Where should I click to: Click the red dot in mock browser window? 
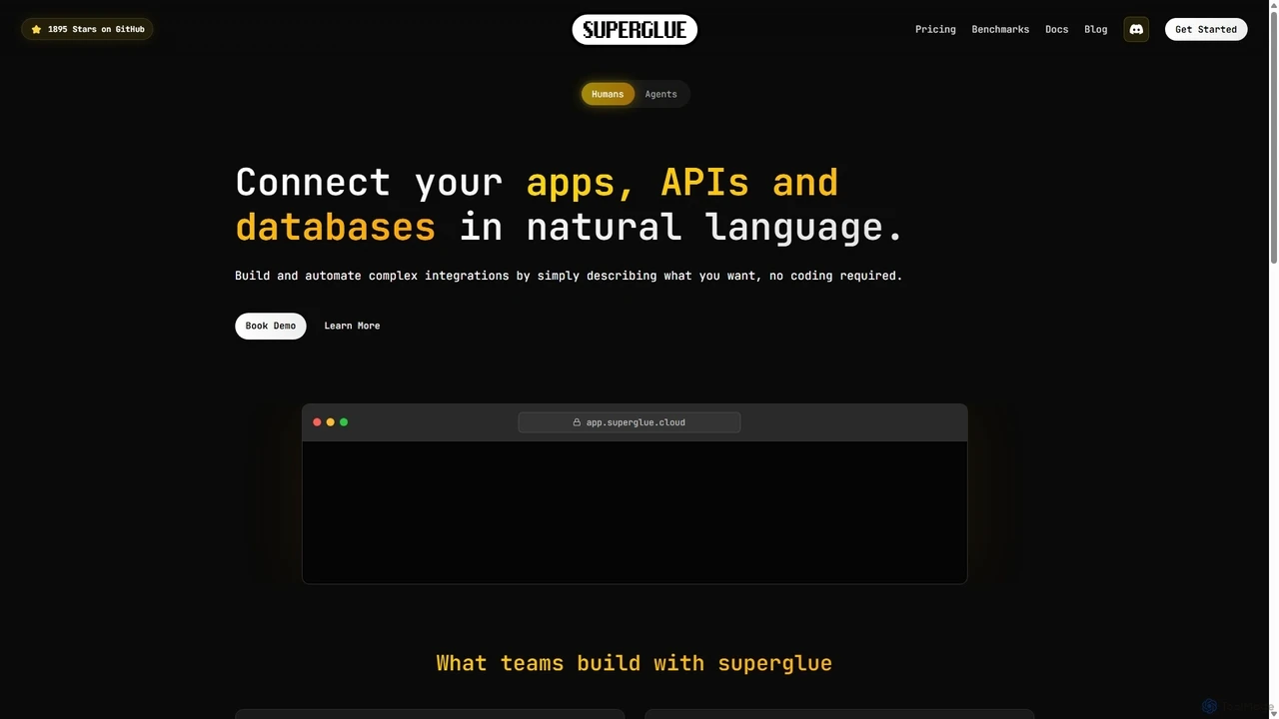(x=317, y=422)
